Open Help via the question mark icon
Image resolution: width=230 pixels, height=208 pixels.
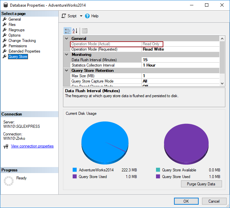[x=87, y=16]
